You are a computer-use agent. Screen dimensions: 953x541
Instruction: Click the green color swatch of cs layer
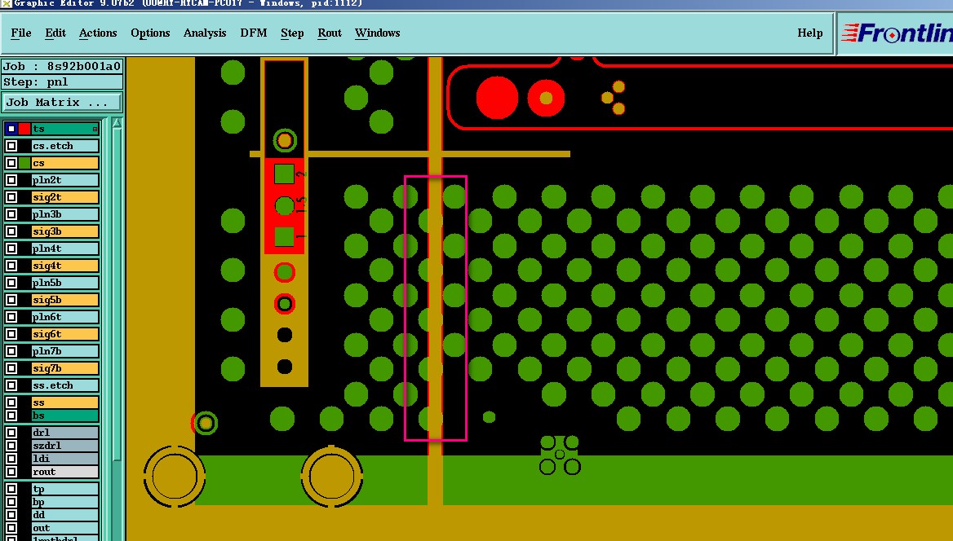(24, 163)
